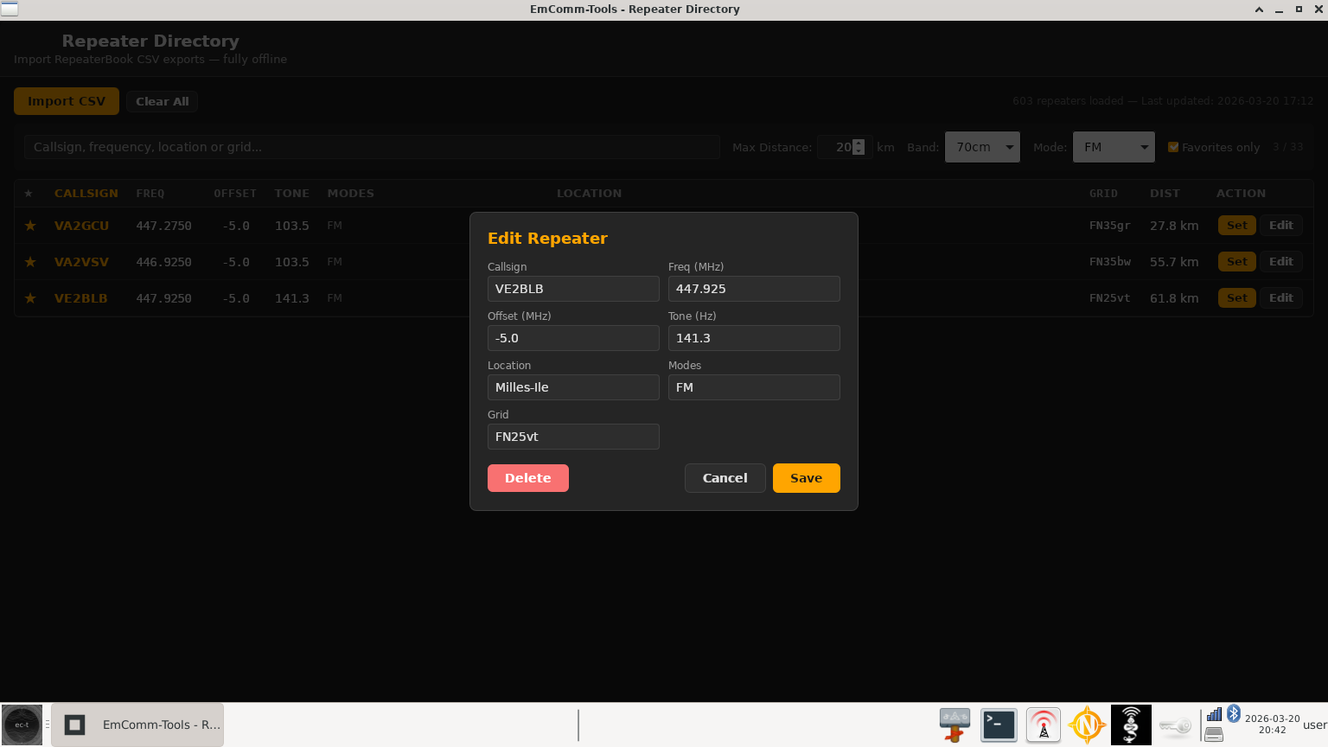Toggle the Favorites only checkbox
Screen dimensions: 1328x747
coord(1173,147)
